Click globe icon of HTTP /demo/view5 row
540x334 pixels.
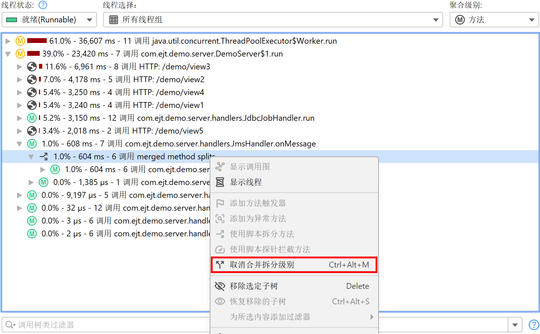point(32,131)
